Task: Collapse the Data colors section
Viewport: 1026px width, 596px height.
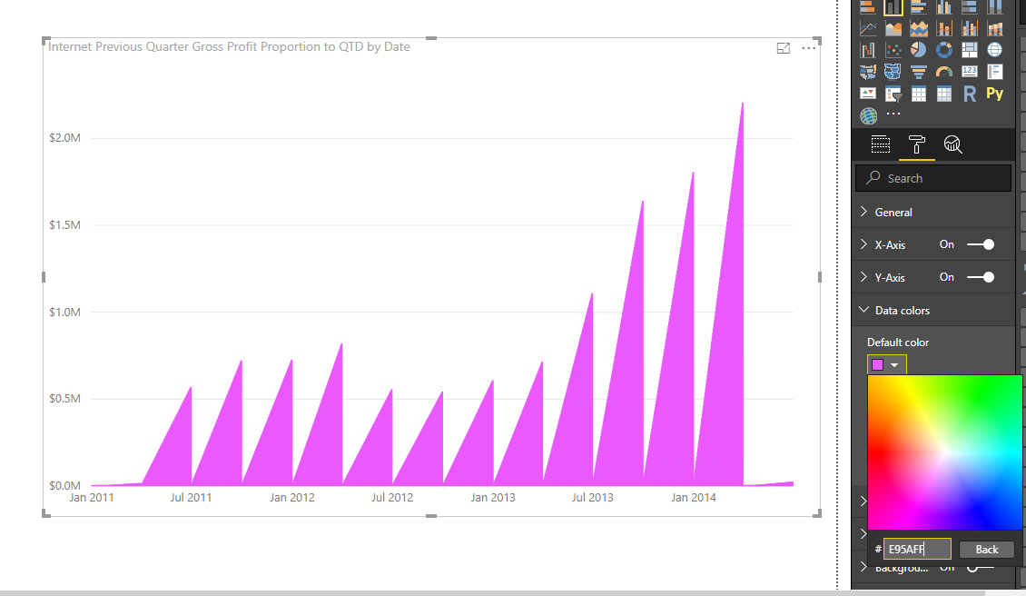Action: pyautogui.click(x=863, y=310)
